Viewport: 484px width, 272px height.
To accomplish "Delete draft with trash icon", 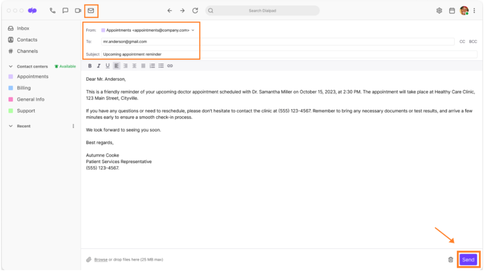I will tap(451, 260).
